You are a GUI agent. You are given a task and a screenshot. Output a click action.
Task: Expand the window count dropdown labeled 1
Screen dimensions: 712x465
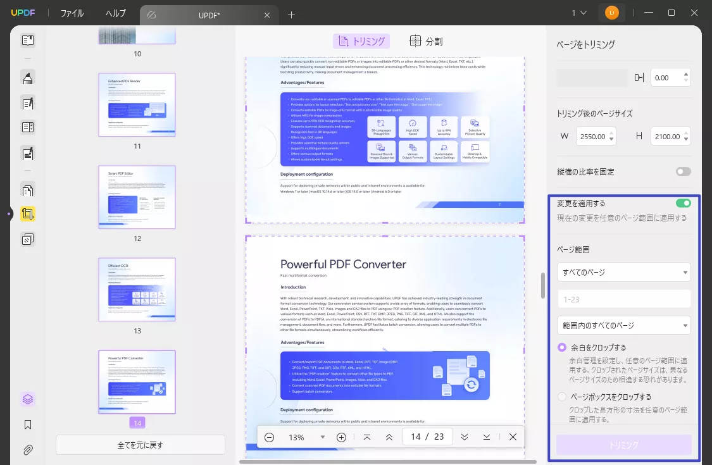click(x=579, y=13)
